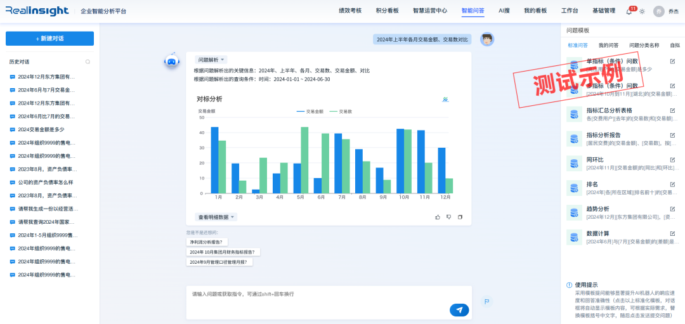Edit the 指标汇总分析表格 template
This screenshot has height=324, width=685.
point(672,110)
